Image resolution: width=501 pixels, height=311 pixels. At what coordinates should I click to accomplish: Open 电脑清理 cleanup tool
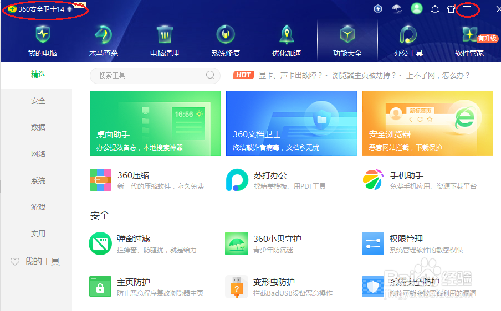[x=165, y=42]
